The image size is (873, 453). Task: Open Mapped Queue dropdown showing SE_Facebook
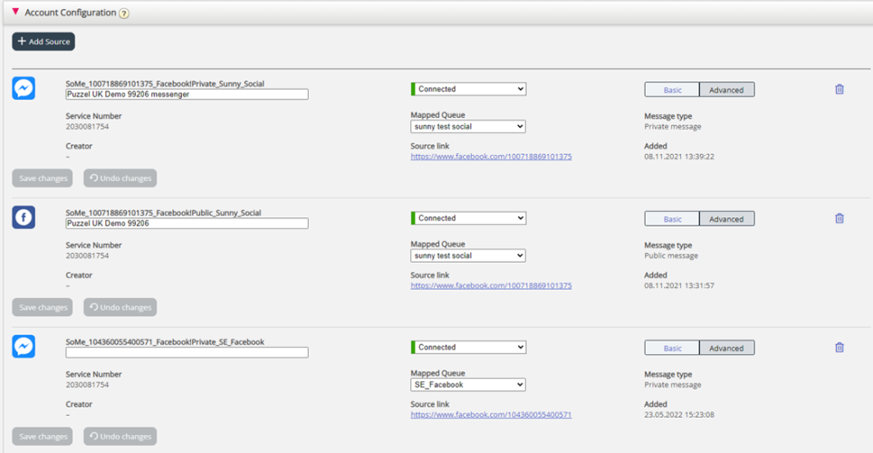click(x=468, y=384)
